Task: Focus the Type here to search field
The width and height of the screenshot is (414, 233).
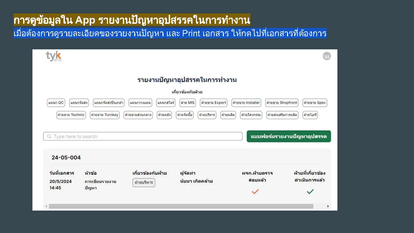Action: [143, 136]
